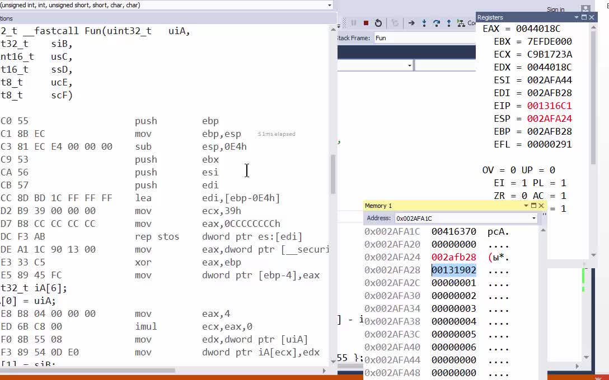Close the Memory 1 window
Viewport: 609px width, 380px height.
[x=541, y=206]
